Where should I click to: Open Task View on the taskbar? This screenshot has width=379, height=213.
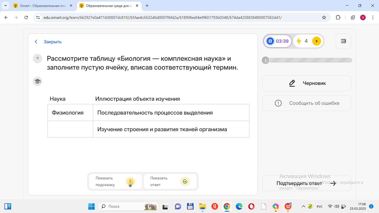click(x=166, y=206)
